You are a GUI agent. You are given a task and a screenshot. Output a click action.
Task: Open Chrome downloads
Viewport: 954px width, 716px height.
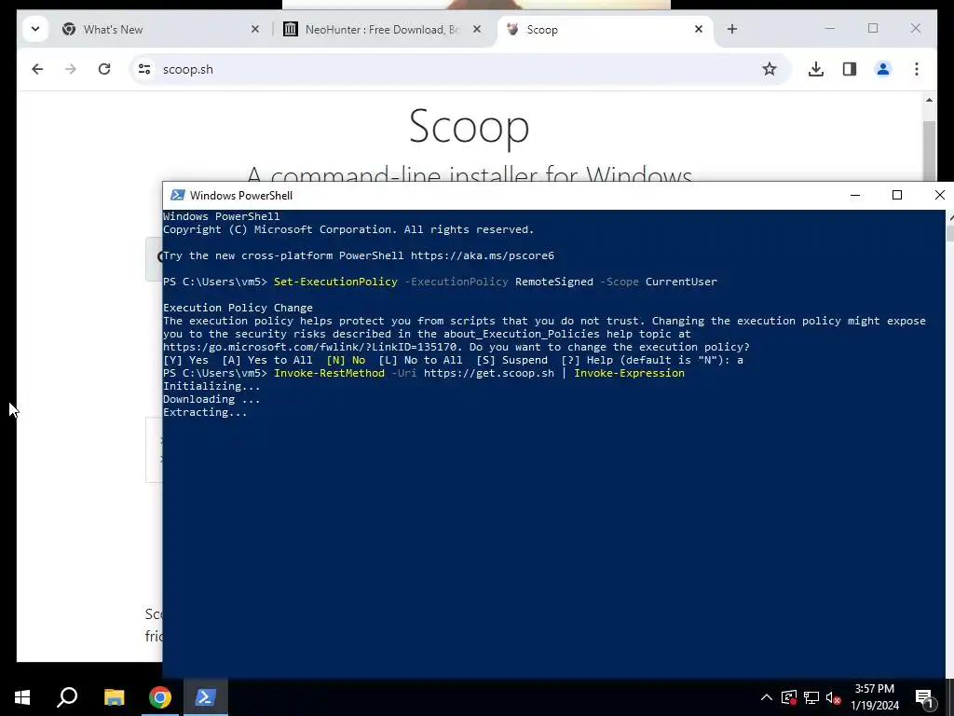816,69
